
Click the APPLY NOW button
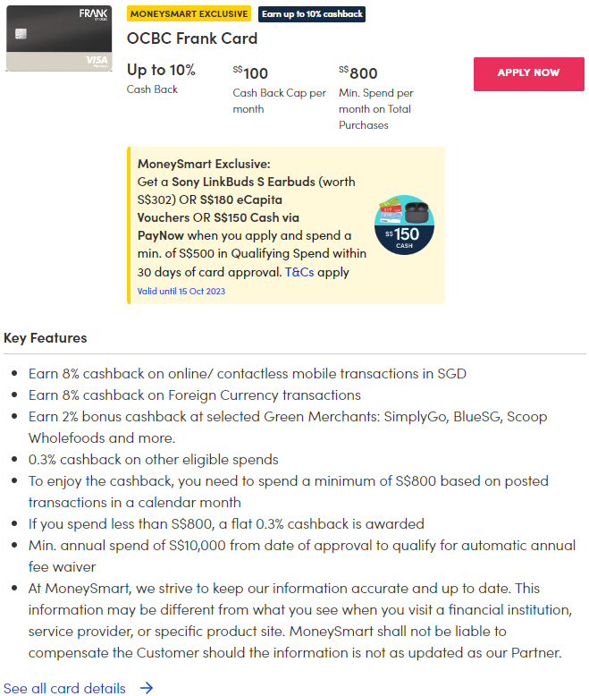coord(528,73)
